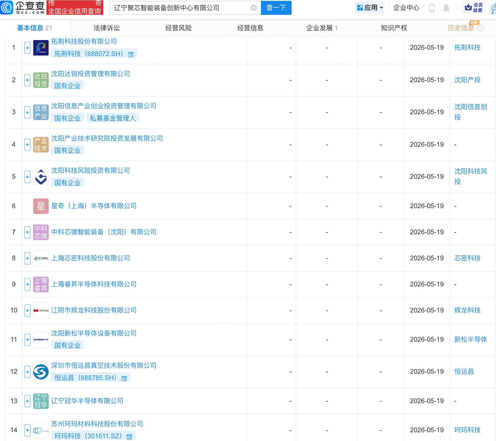Expand row 3 沈阳信息产业创业投资
Image resolution: width=496 pixels, height=441 pixels.
coord(27,112)
